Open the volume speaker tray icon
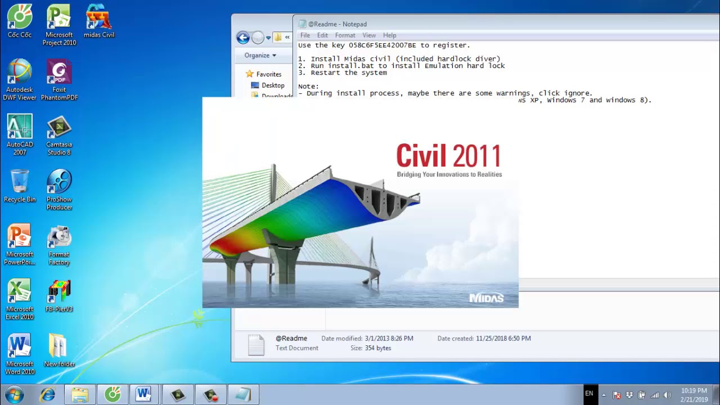This screenshot has width=720, height=405. pyautogui.click(x=668, y=395)
